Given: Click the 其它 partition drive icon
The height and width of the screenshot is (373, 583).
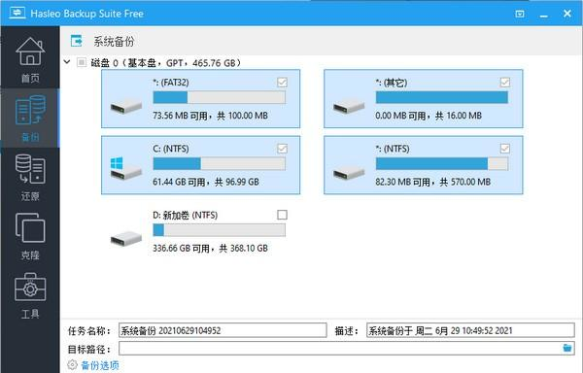Looking at the screenshot, I should point(349,107).
